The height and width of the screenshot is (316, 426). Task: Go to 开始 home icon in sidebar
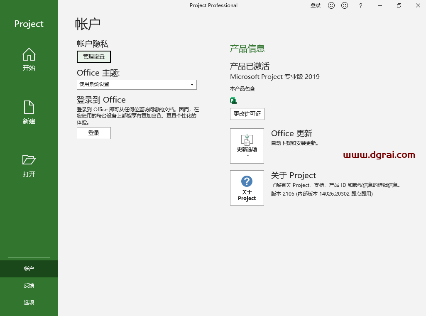coord(29,54)
